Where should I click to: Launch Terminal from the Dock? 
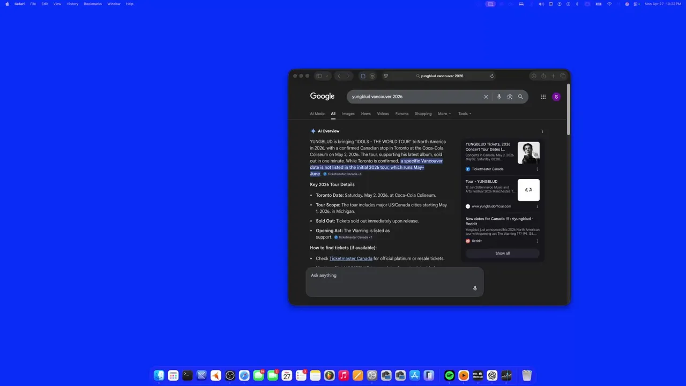(x=187, y=376)
